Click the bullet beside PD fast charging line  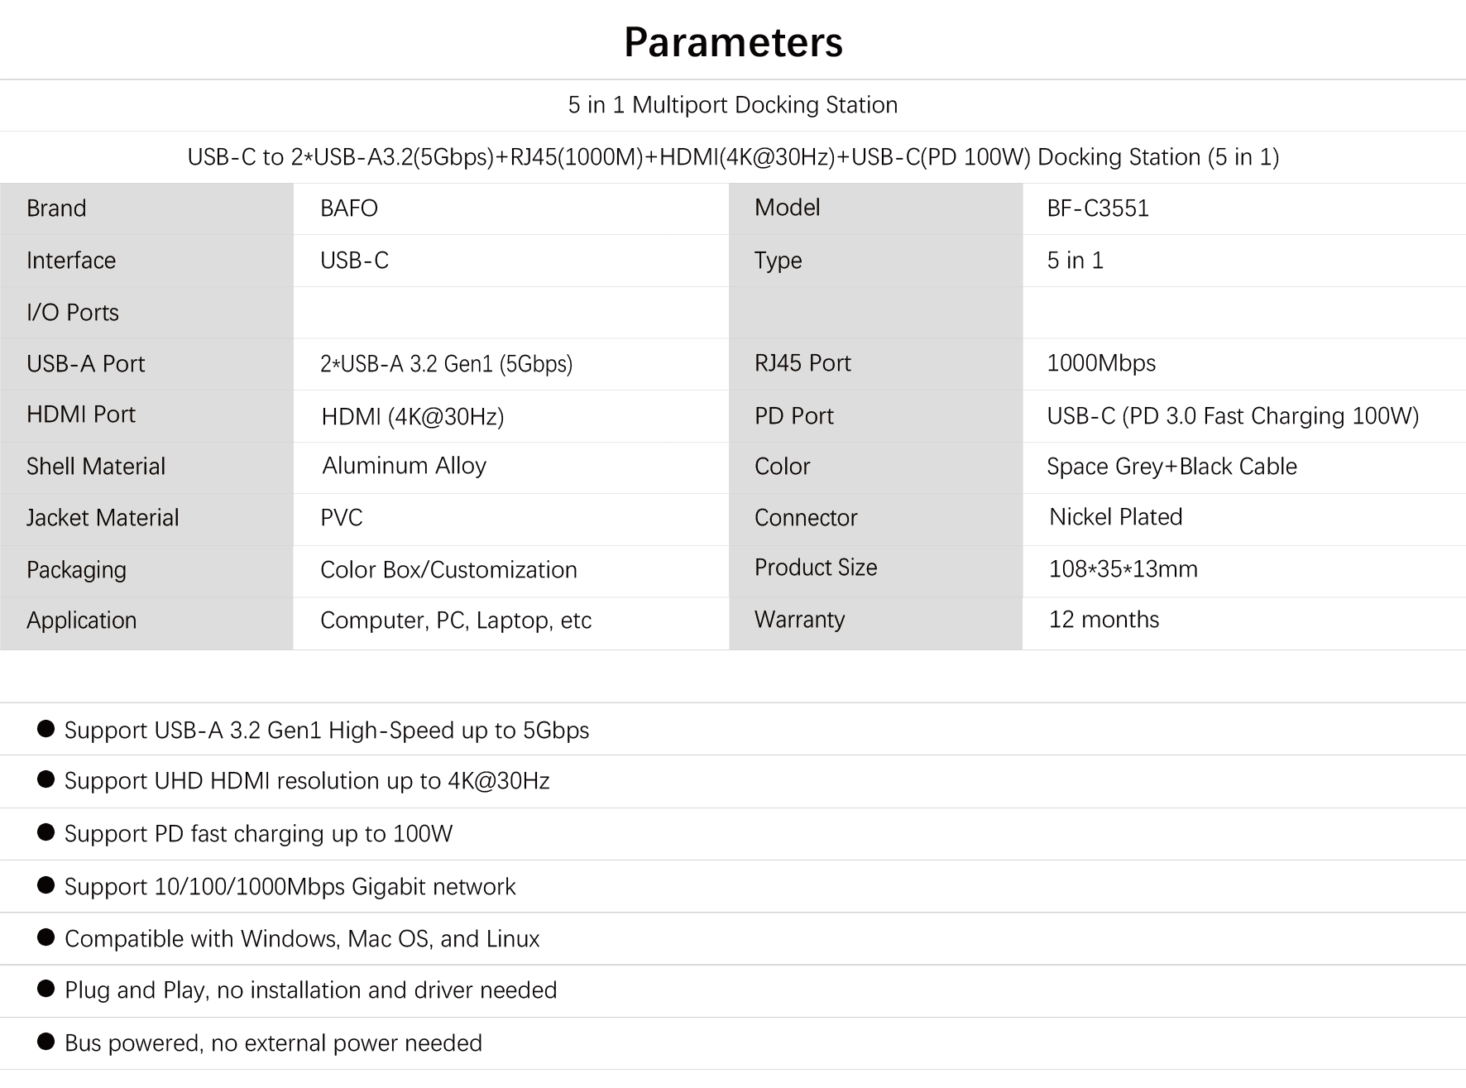(x=46, y=832)
